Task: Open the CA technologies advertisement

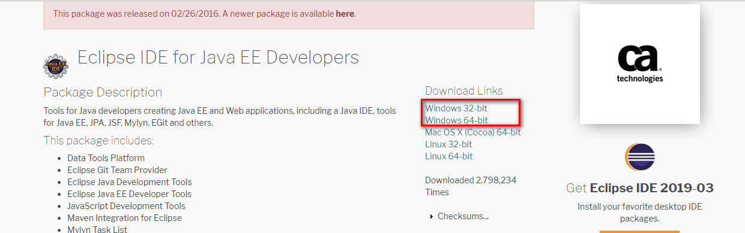Action: click(640, 64)
